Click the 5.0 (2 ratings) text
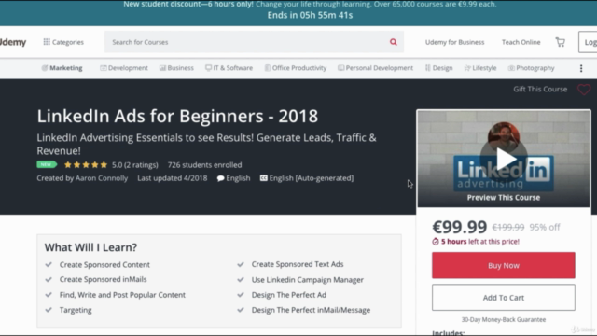This screenshot has height=336, width=597. [x=134, y=165]
